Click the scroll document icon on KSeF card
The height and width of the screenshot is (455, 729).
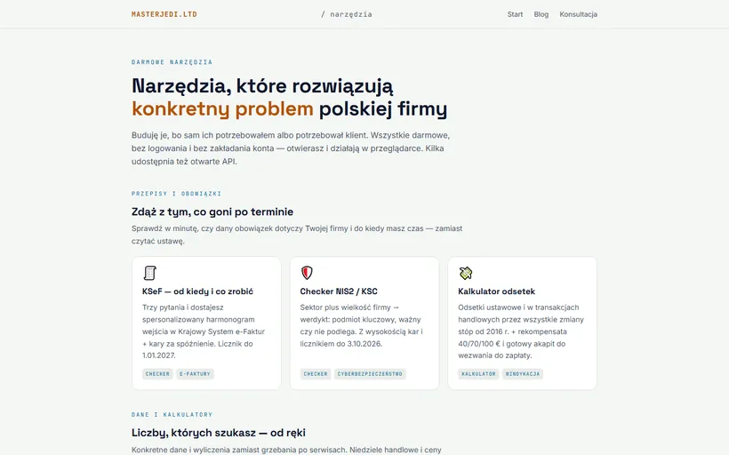(149, 273)
